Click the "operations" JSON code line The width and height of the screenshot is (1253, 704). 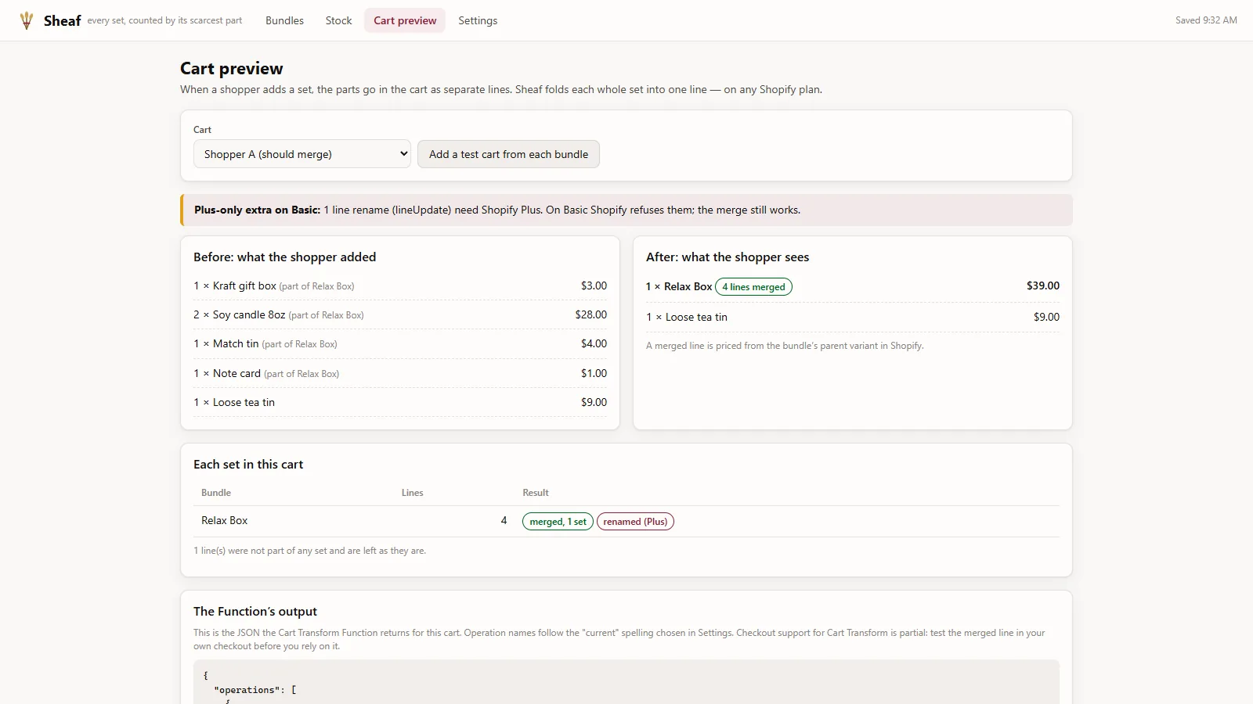255,690
